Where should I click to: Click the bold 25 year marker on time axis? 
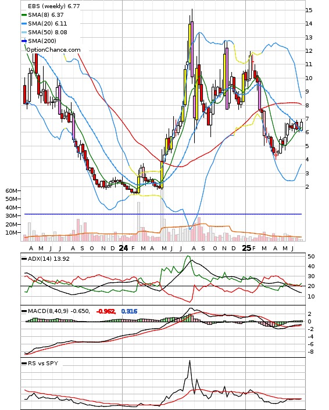[246, 248]
